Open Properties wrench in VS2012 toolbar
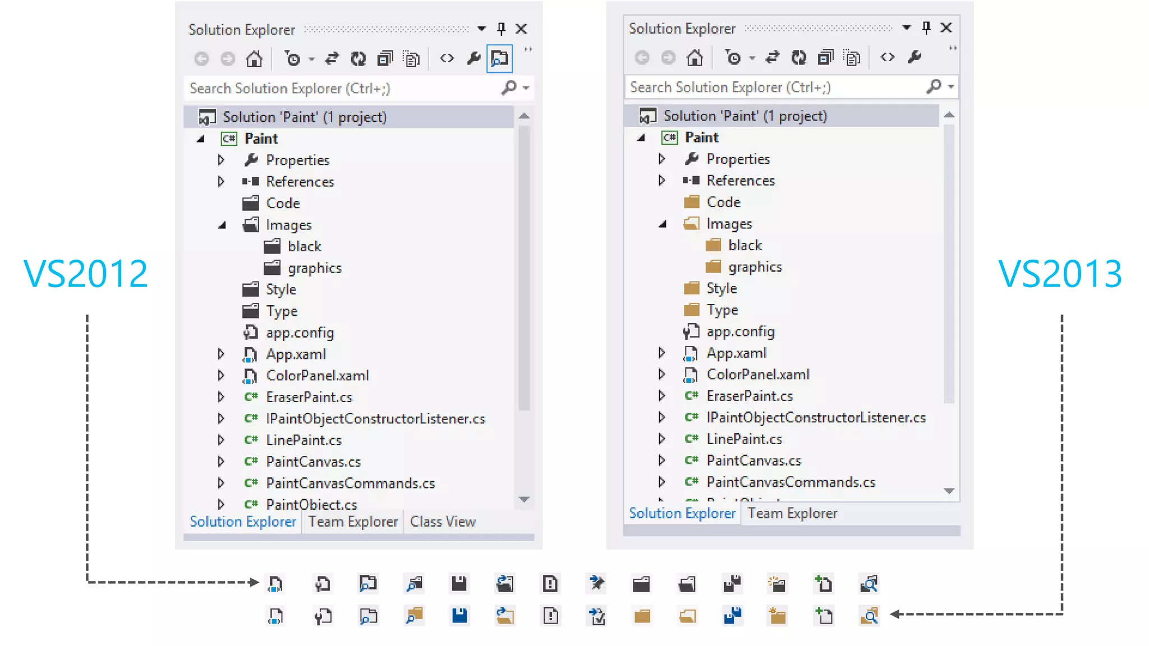 pyautogui.click(x=474, y=58)
